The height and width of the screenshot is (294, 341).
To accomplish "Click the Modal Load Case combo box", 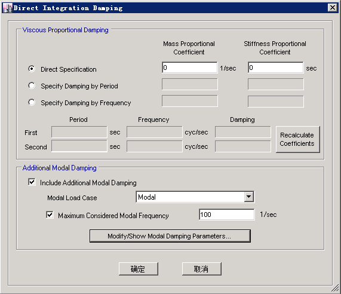I will pyautogui.click(x=195, y=197).
